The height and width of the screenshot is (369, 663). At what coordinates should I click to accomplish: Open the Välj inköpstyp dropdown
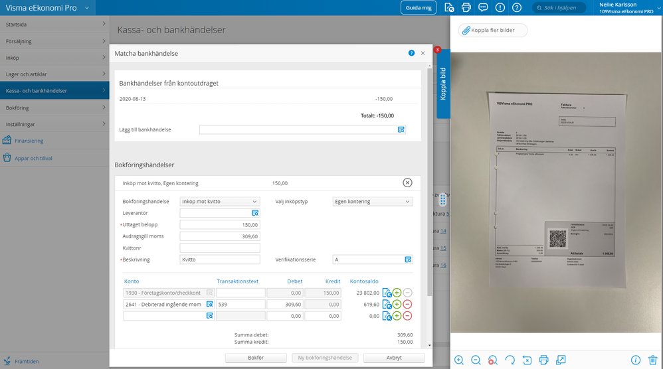[372, 201]
